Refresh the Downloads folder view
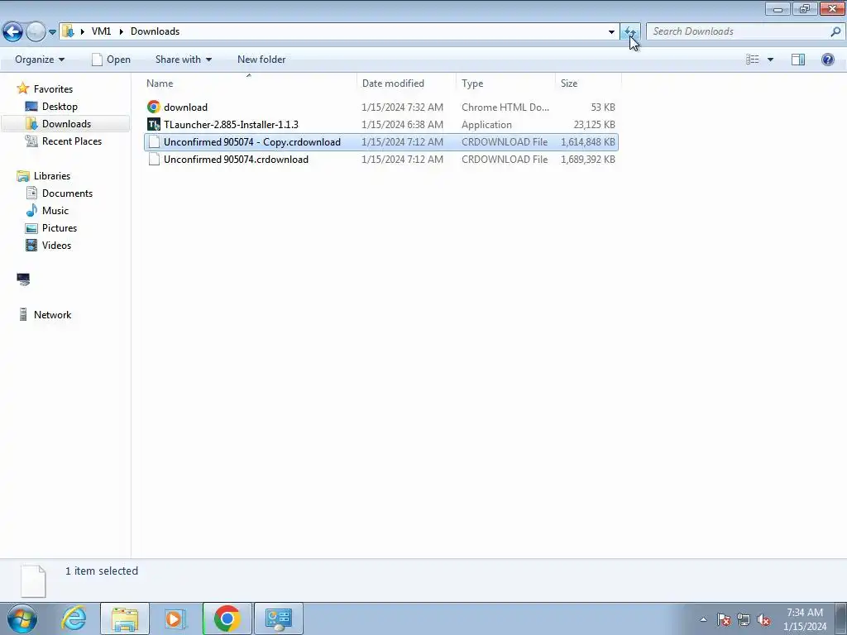847x635 pixels. [629, 32]
